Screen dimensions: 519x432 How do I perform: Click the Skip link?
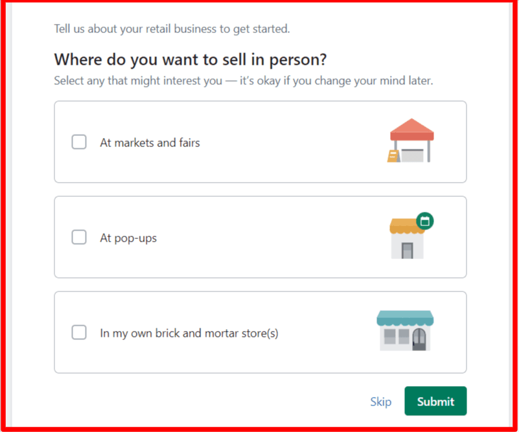[x=380, y=402]
